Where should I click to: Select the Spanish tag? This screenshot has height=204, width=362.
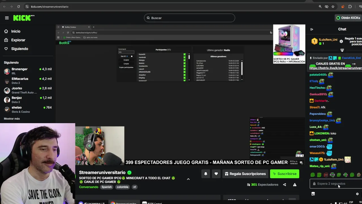107,187
